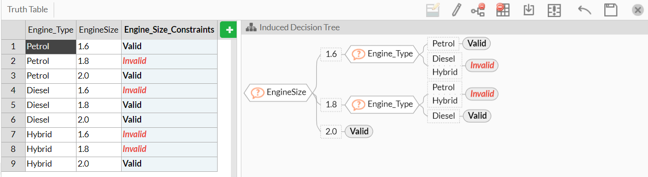
Task: Close the Truth Table editor
Action: (x=638, y=10)
